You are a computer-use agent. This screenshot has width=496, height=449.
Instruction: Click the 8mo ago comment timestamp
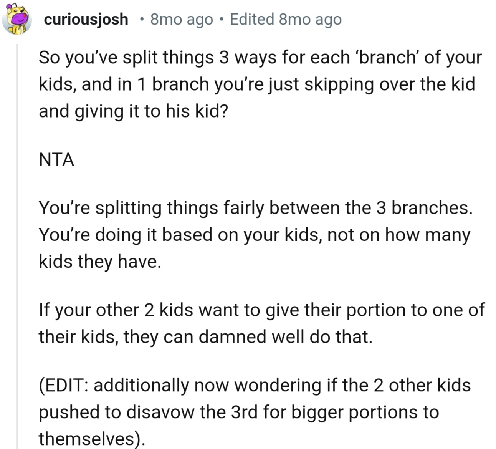[x=181, y=19]
